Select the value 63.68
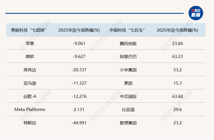 178,96
